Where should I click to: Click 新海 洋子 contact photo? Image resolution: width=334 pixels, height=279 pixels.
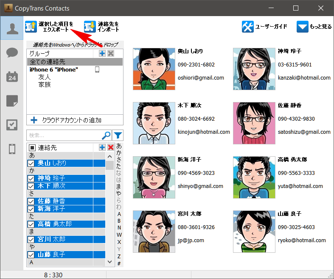[x=154, y=177]
